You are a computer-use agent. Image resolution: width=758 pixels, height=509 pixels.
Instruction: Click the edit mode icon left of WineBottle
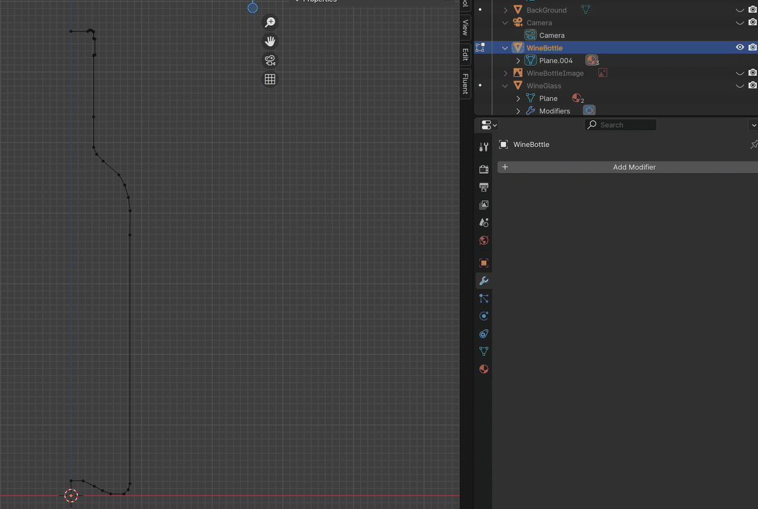point(480,47)
